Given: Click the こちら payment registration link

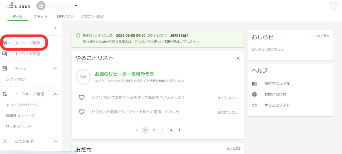Looking at the screenshot, I should pyautogui.click(x=140, y=42).
